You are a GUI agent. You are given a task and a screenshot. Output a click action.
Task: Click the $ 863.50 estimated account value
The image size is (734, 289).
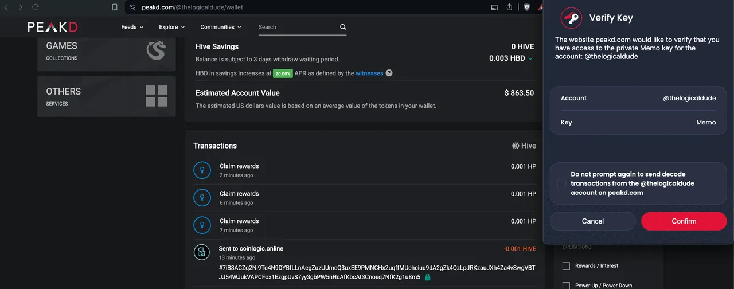(519, 93)
